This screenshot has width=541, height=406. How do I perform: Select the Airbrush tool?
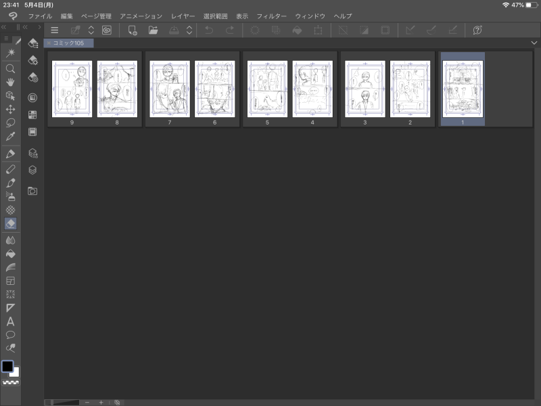tap(10, 196)
